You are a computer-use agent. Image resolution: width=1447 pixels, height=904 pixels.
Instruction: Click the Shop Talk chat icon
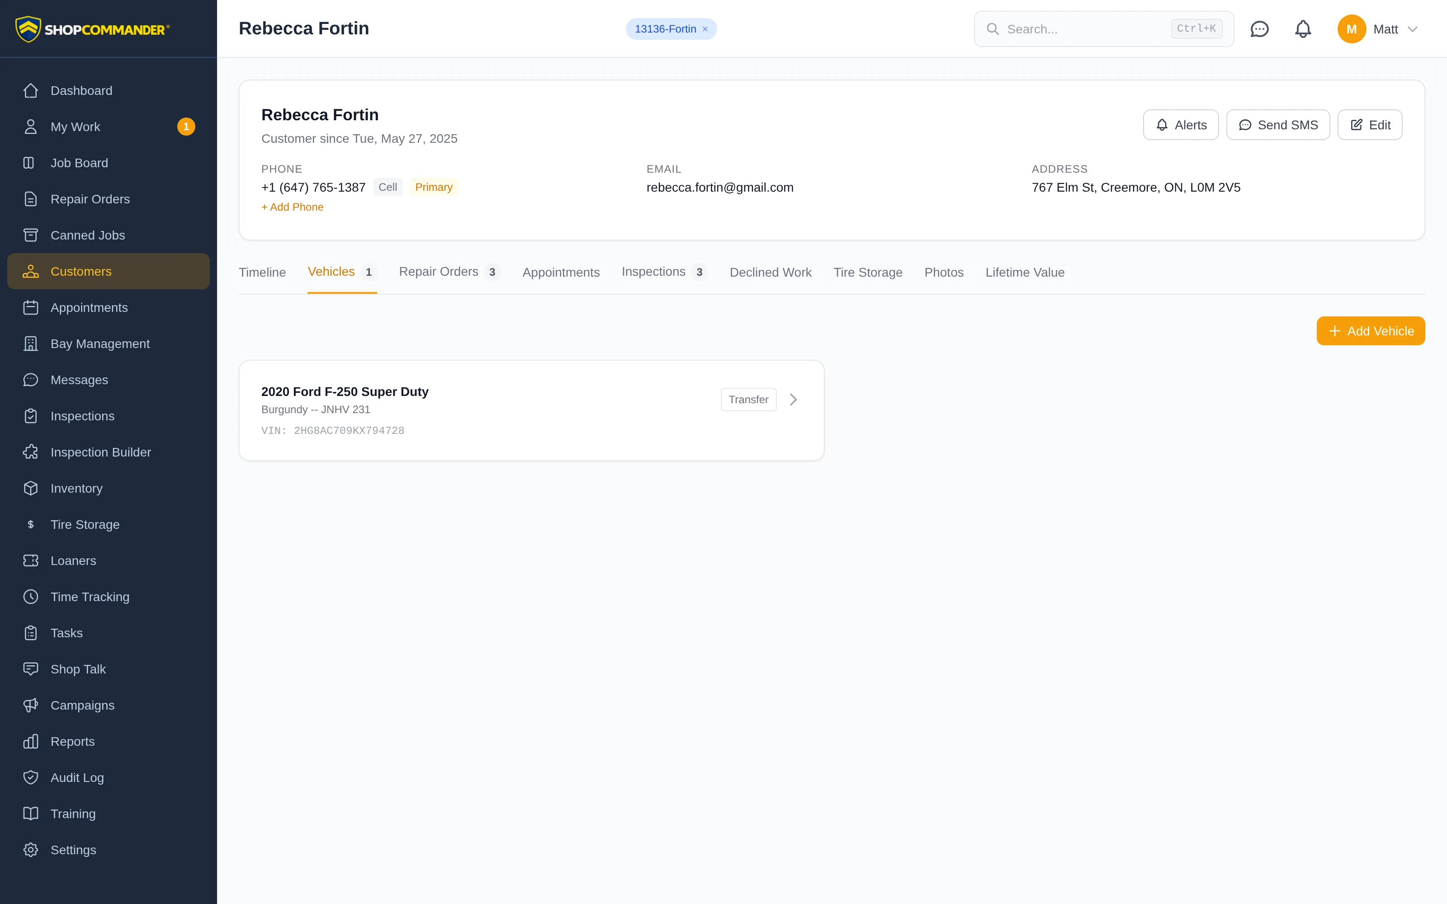click(30, 669)
